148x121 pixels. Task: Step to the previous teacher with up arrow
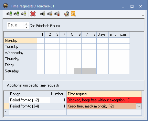coord(26,24)
